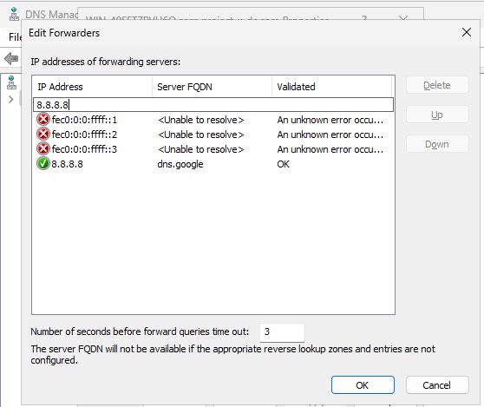Move forwarder Up with Up button

click(x=437, y=115)
